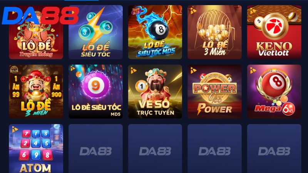Click the black 8-ball icon with blue flames

(x=159, y=30)
